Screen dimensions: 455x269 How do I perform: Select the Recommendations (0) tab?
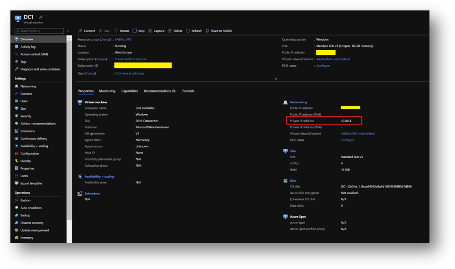click(159, 91)
